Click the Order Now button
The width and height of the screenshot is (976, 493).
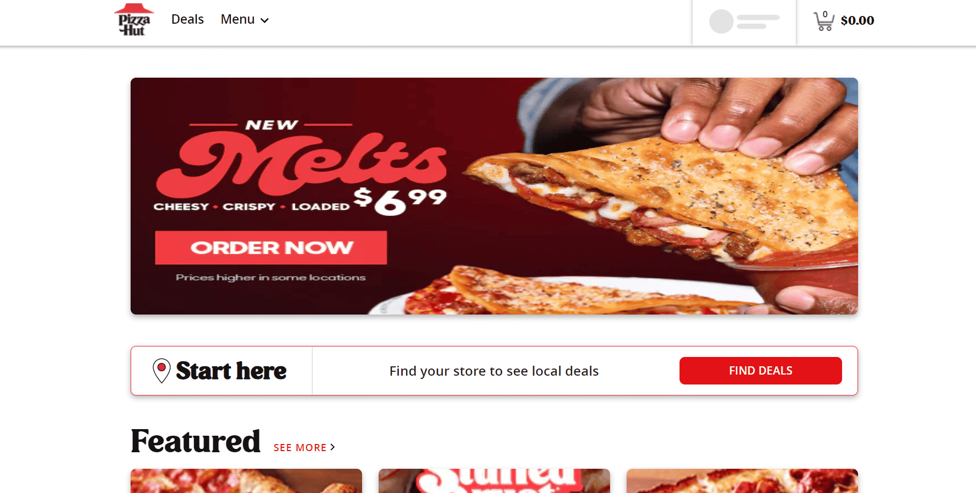(271, 248)
